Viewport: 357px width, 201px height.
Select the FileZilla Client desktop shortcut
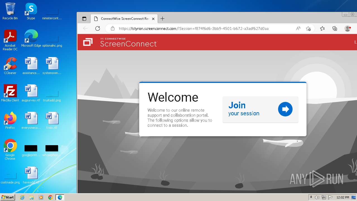pyautogui.click(x=10, y=93)
